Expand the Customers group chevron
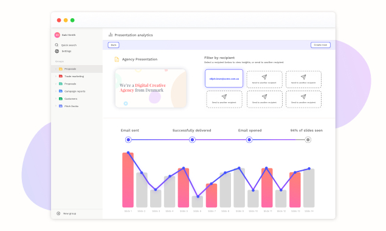386x231 pixels. pos(56,98)
